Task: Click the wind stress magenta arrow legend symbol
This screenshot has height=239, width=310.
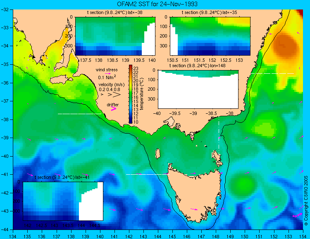Action: coord(108,73)
